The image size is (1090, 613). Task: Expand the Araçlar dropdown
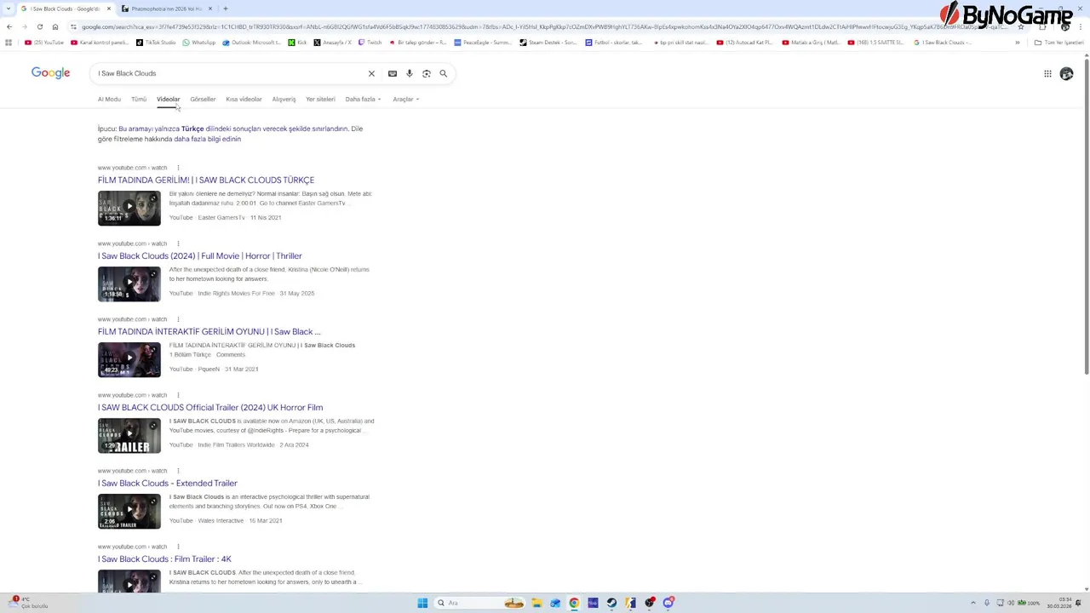click(406, 99)
